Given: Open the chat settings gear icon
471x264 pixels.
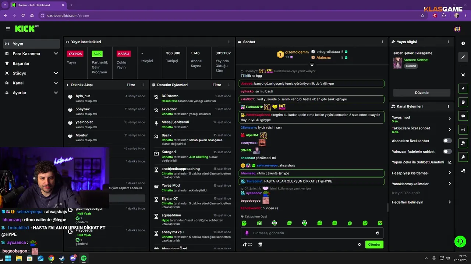Looking at the screenshot, I should tap(360, 245).
